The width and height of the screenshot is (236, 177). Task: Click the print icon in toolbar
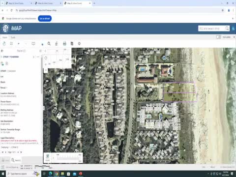(x=64, y=44)
